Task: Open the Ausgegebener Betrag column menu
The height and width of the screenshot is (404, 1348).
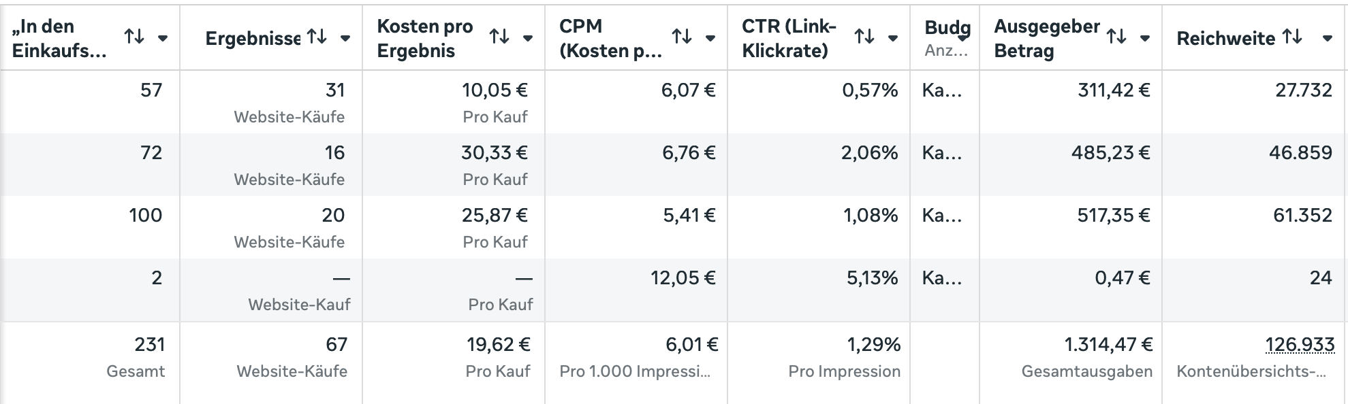Action: [1145, 39]
